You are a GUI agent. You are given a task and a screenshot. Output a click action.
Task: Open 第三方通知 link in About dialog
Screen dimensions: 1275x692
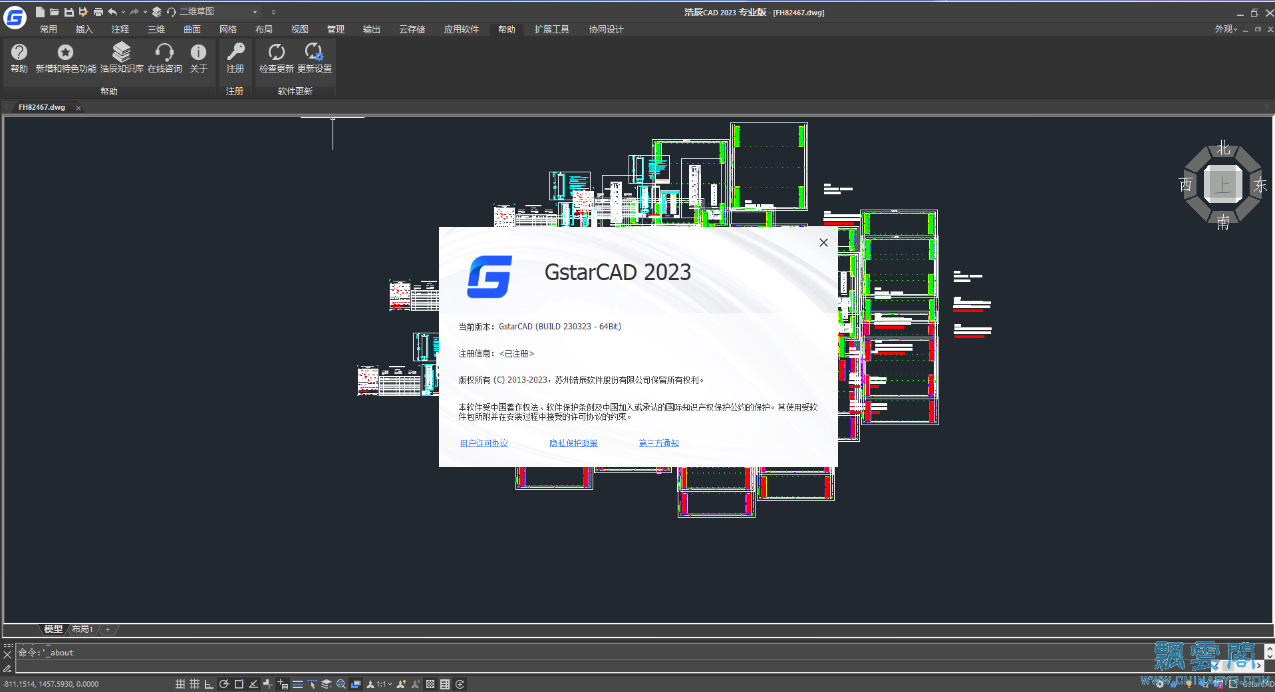pos(659,443)
